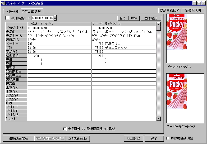Select the プラネット・データベース Pocky thumbnail
Screen dimensions: 207x144
177,32
